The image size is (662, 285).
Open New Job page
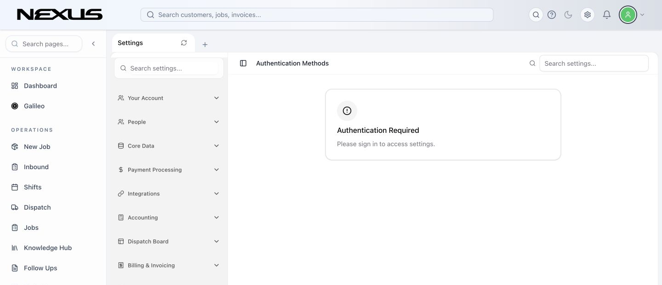pyautogui.click(x=37, y=147)
